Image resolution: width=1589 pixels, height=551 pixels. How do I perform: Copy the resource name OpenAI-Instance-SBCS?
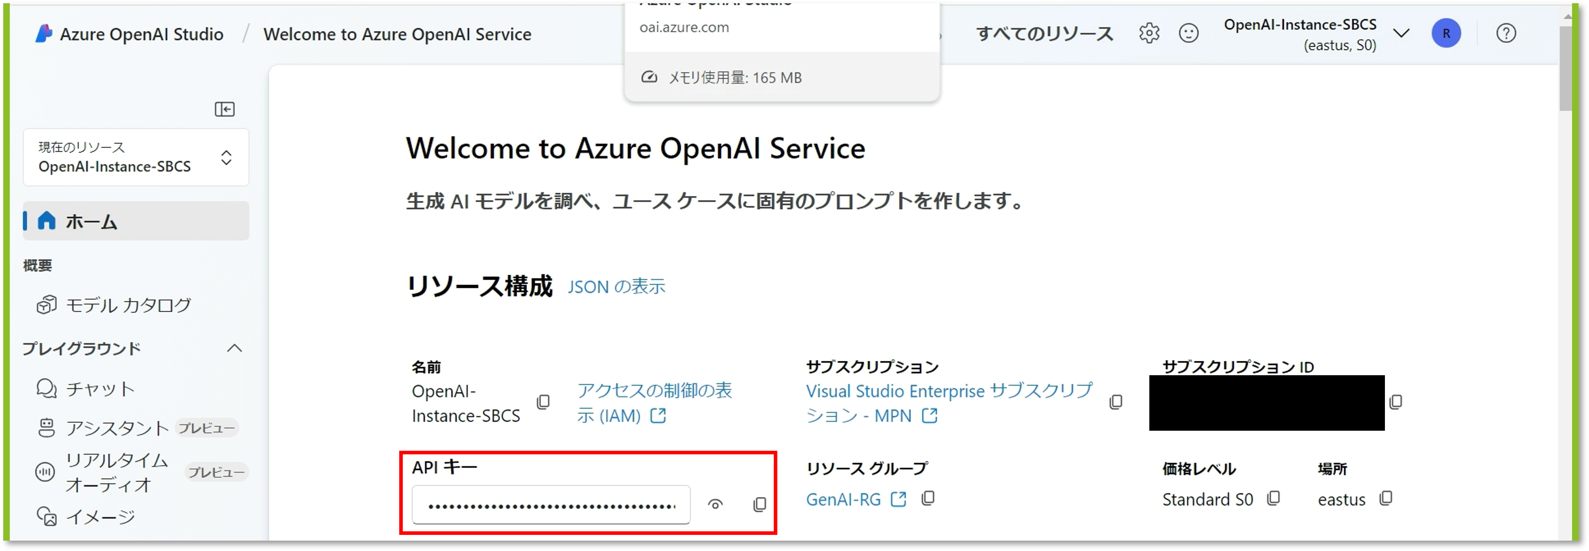pos(543,402)
